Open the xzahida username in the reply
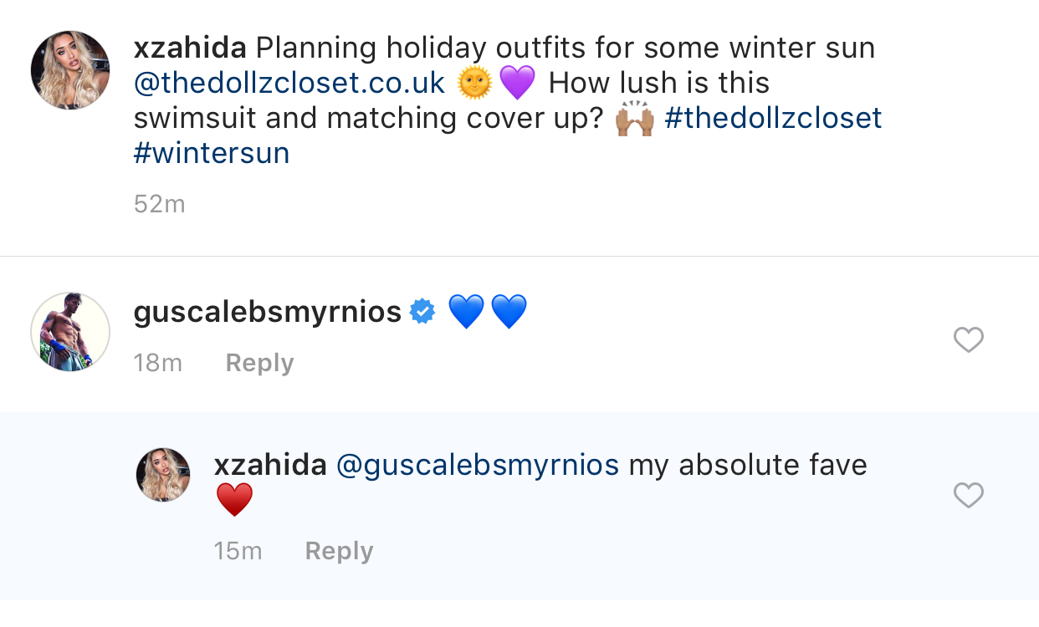Viewport: 1039px width, 627px height. [x=270, y=465]
